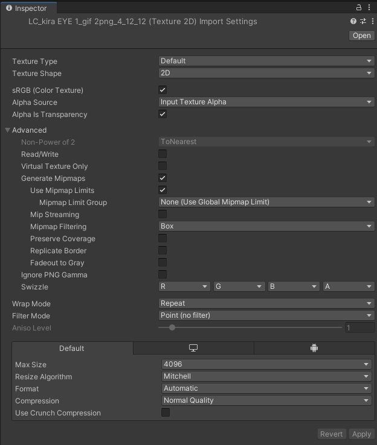Open the Filter Mode dropdown
Viewport: 377px width, 445px height.
point(266,315)
